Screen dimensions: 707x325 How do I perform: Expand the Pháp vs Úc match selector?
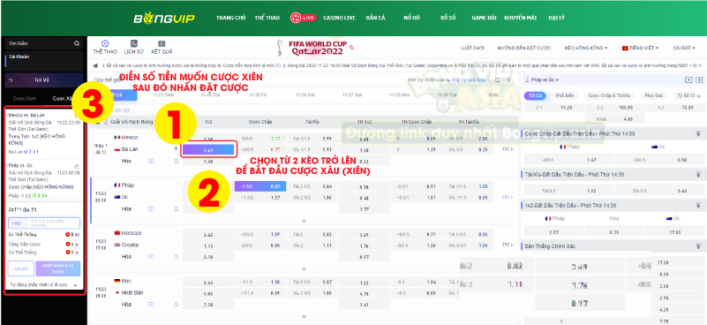click(x=544, y=79)
